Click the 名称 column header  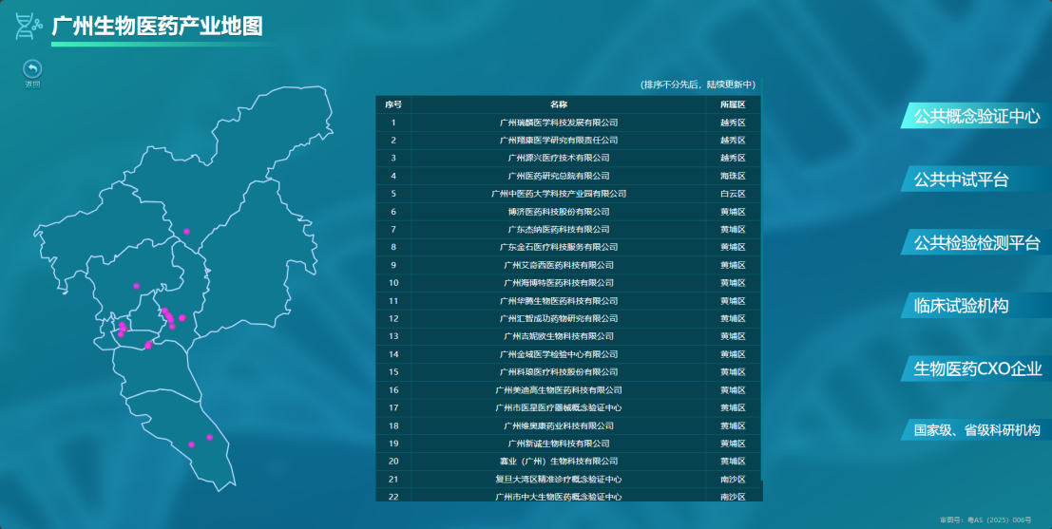click(558, 104)
